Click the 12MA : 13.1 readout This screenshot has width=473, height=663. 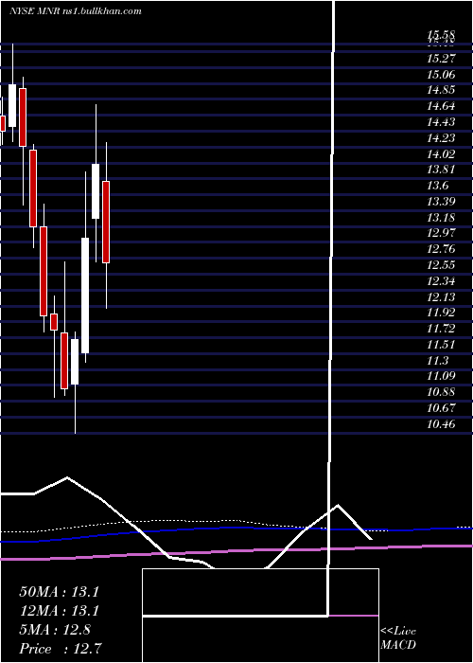click(59, 611)
